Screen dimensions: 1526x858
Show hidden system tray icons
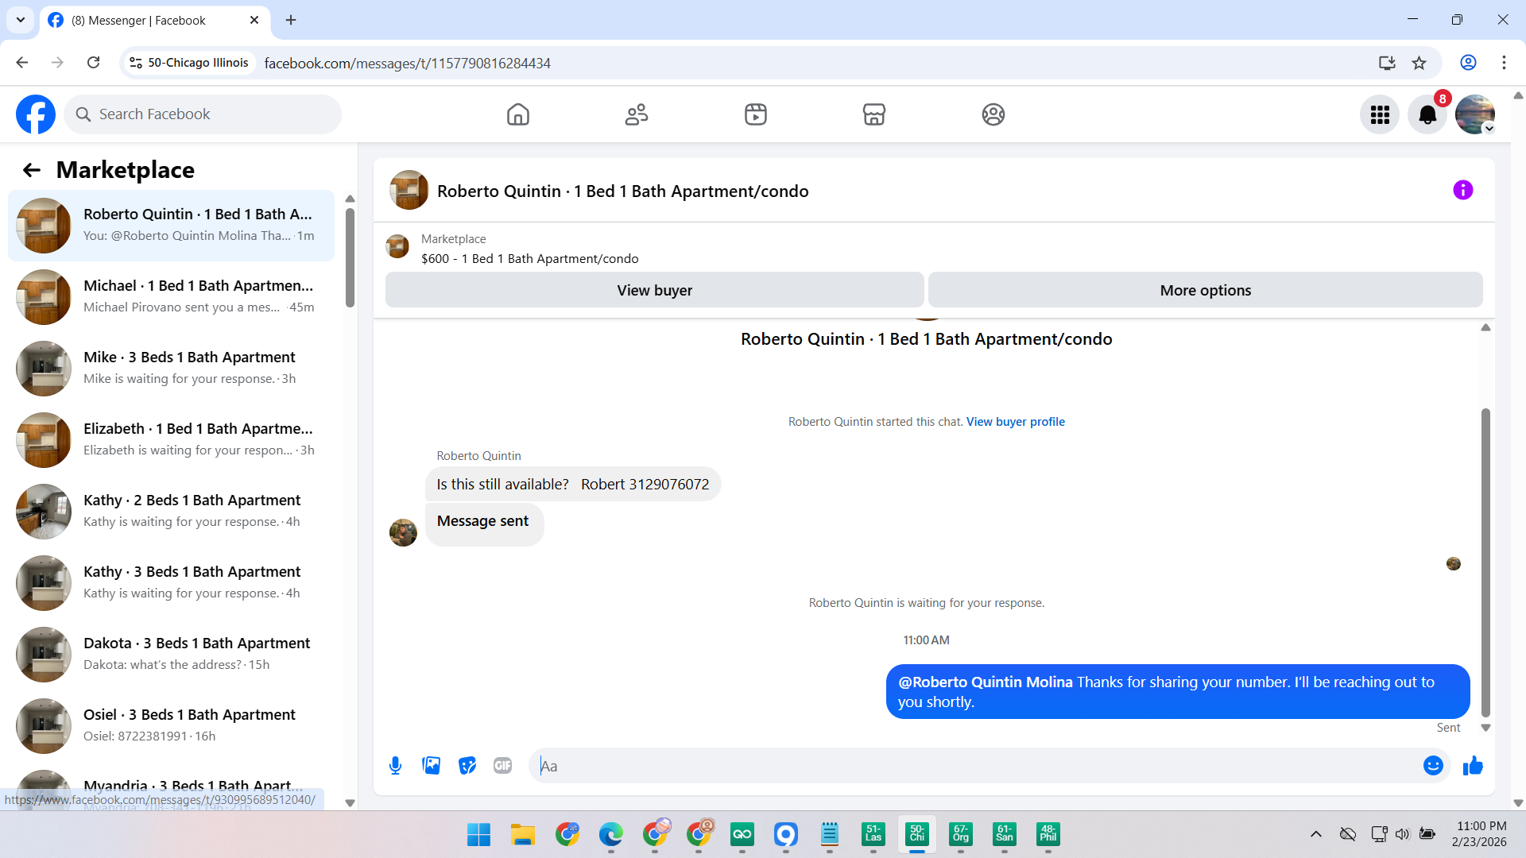1316,834
